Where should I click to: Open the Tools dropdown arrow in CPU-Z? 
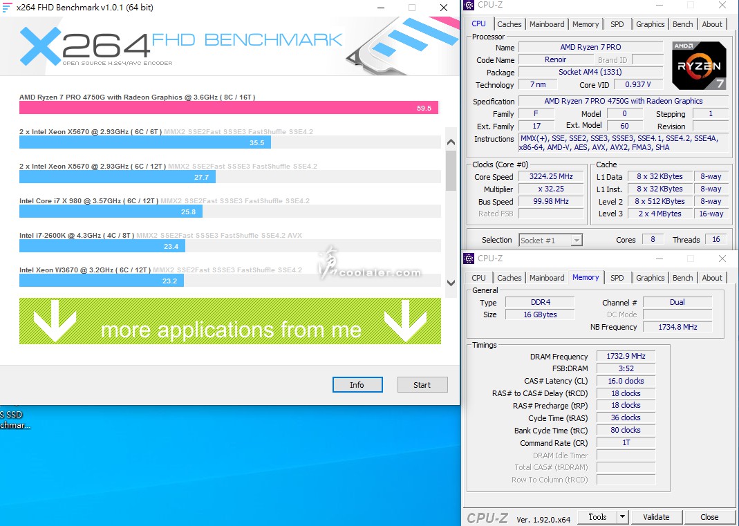point(623,516)
